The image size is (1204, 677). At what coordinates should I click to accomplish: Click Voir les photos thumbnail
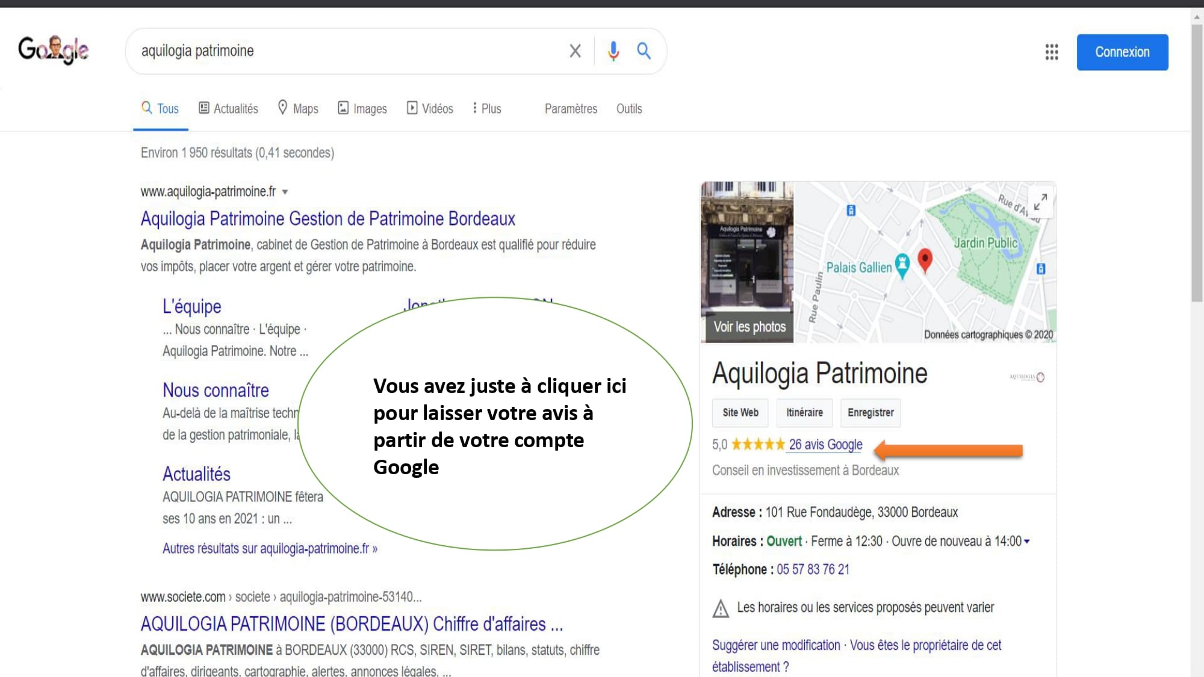pyautogui.click(x=747, y=262)
